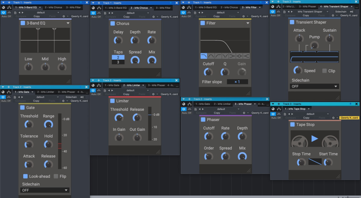Click the gear icon in the Chorus window
Viewport: 361px width, 198px height.
coord(153,17)
